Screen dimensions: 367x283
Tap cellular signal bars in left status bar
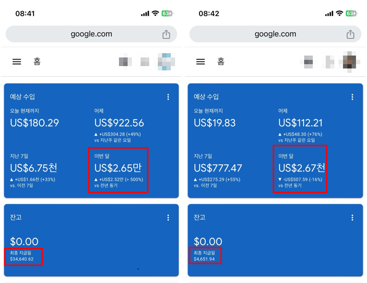pyautogui.click(x=145, y=13)
